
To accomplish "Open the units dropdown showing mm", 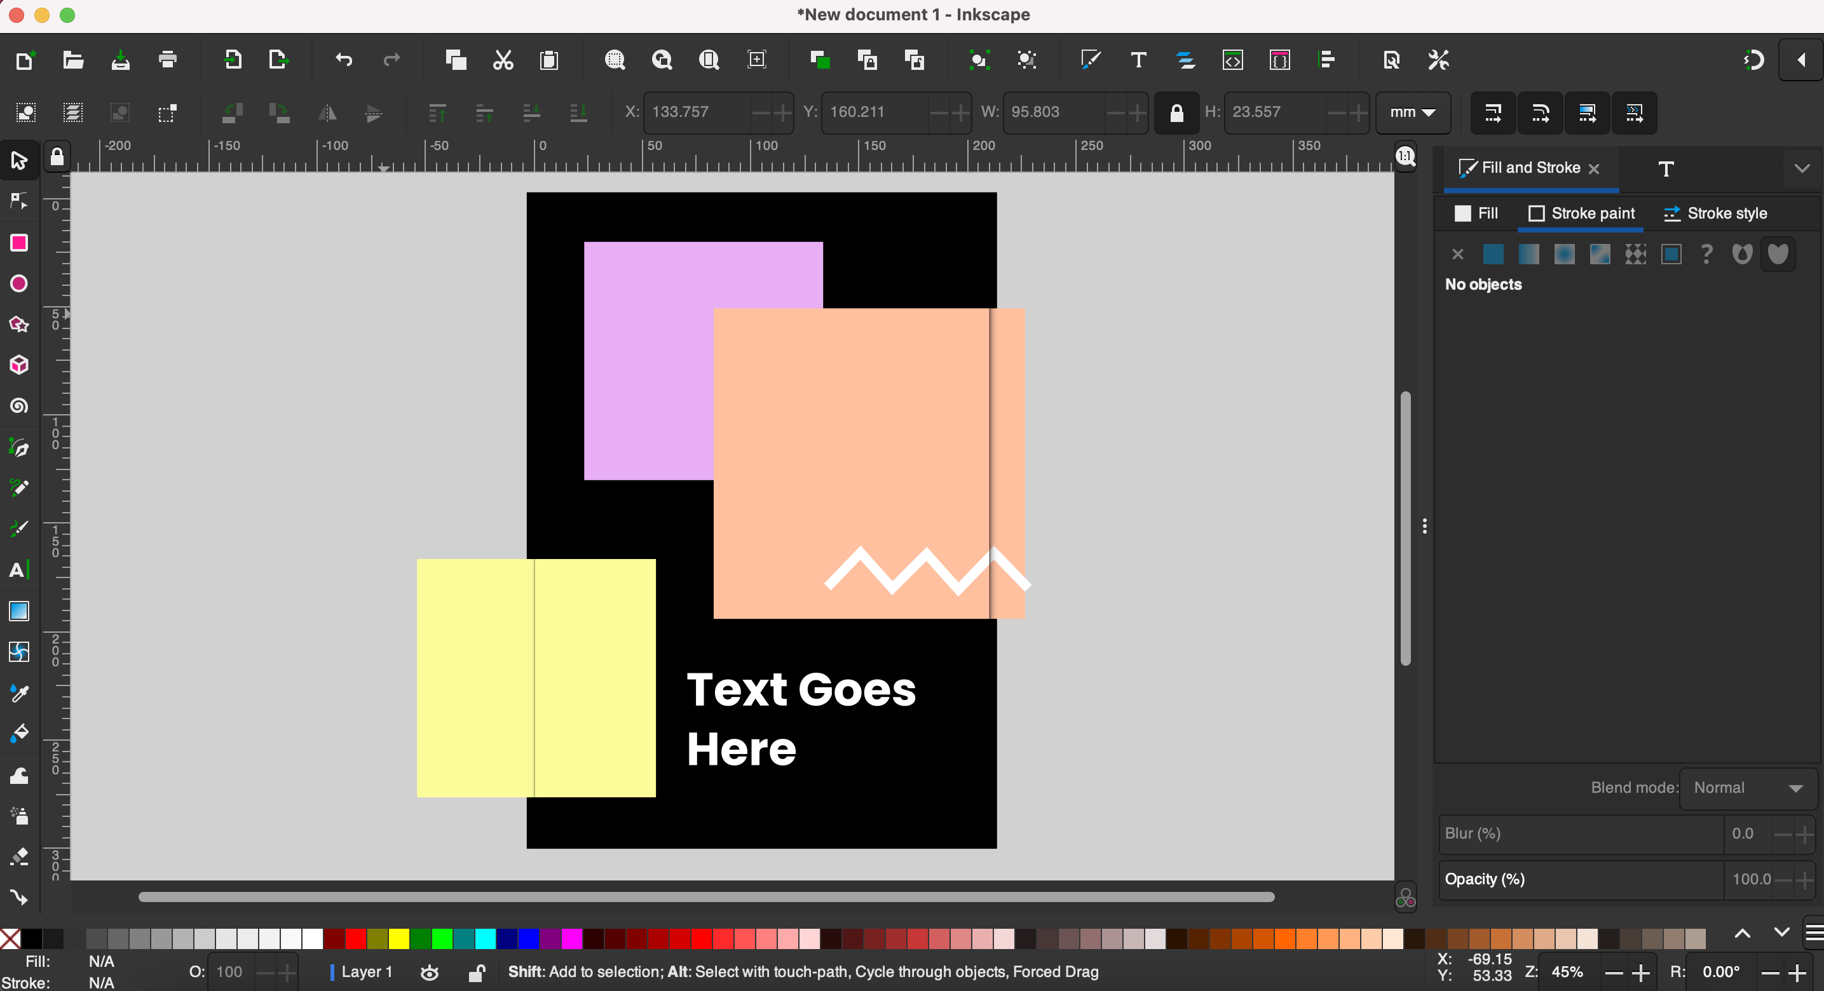I will tap(1412, 111).
